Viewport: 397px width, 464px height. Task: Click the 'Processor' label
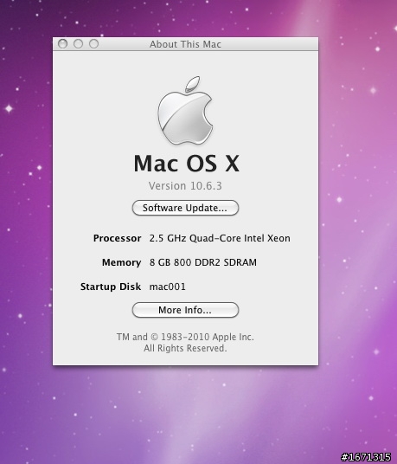pos(117,238)
